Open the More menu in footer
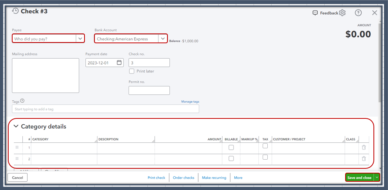The height and width of the screenshot is (190, 388). [x=238, y=178]
